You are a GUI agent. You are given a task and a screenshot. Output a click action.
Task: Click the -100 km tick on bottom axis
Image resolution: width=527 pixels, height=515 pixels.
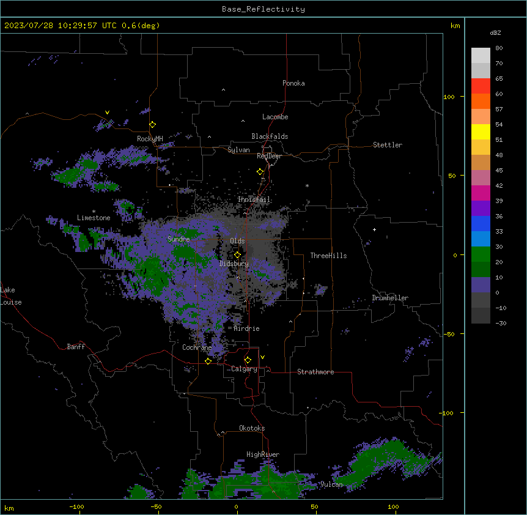coord(76,506)
